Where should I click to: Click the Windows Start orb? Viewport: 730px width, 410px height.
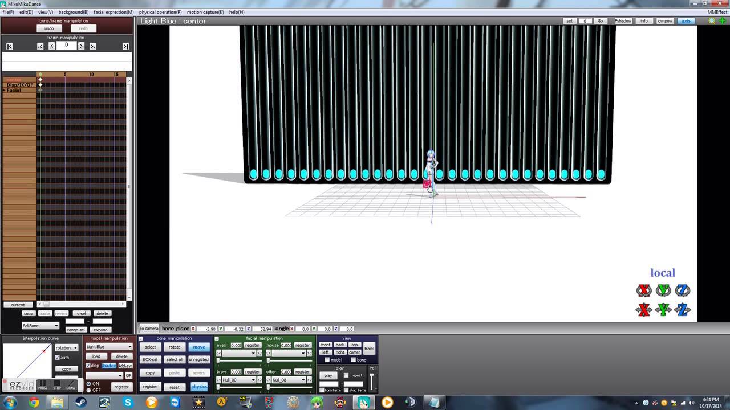10,403
